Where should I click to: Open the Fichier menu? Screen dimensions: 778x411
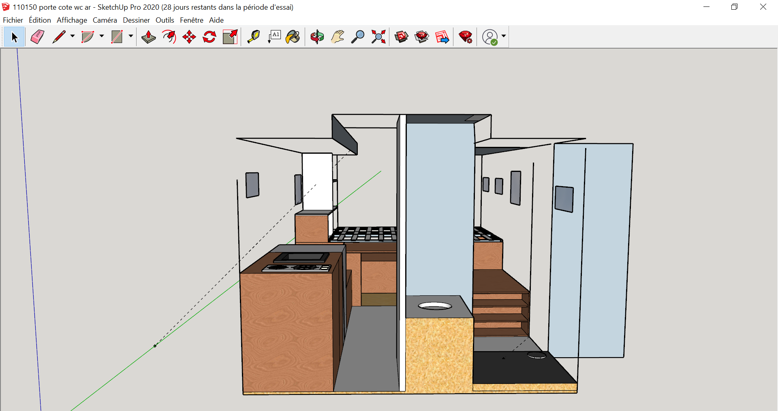[x=13, y=20]
